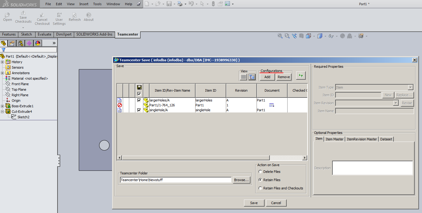This screenshot has width=422, height=213.
Task: Select Retain Files and Checkouts option
Action: [260, 188]
